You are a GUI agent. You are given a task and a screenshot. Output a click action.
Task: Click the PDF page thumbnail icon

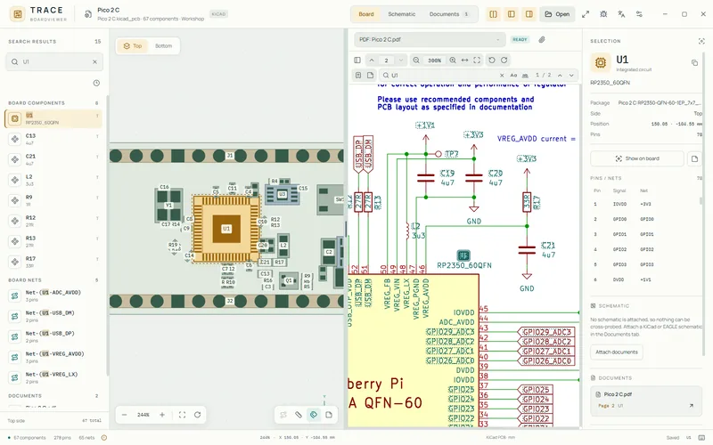click(370, 76)
